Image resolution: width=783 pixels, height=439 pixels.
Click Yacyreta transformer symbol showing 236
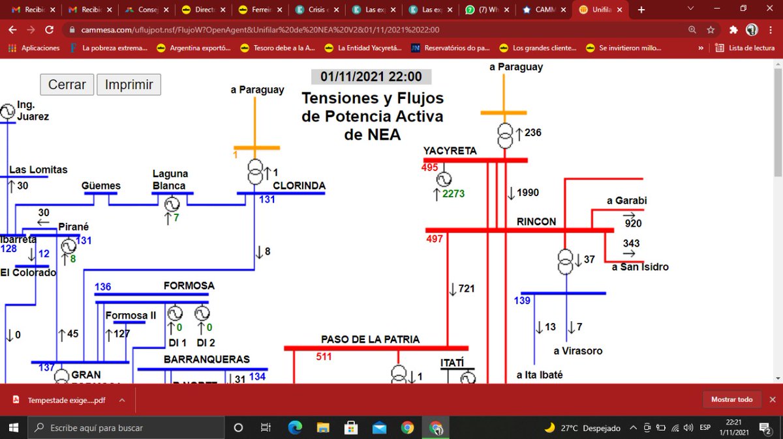(505, 136)
